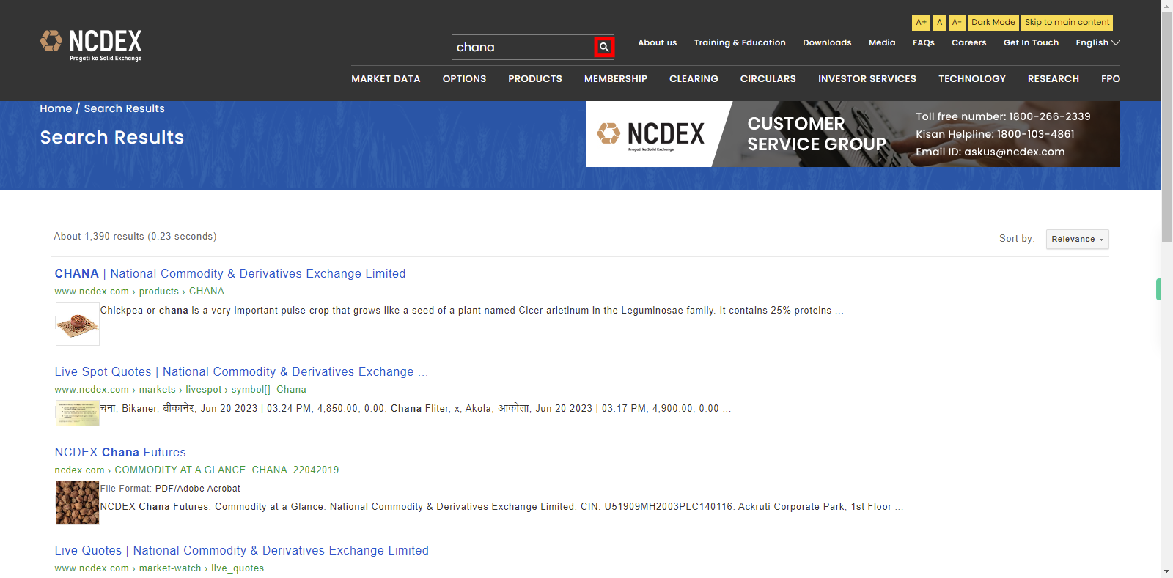Viewport: 1173px width, 578px height.
Task: Open the RESEARCH menu
Action: point(1054,78)
